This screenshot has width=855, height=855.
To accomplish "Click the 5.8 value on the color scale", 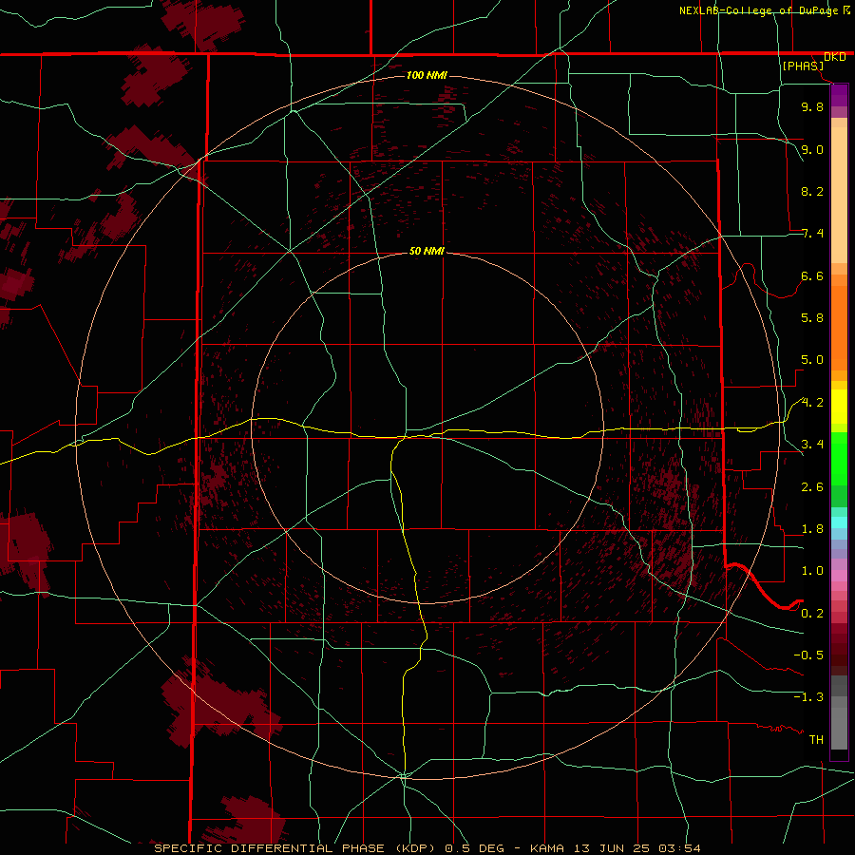I will click(x=812, y=318).
